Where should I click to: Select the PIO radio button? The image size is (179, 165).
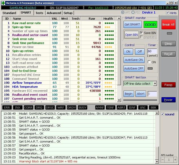point(133,12)
